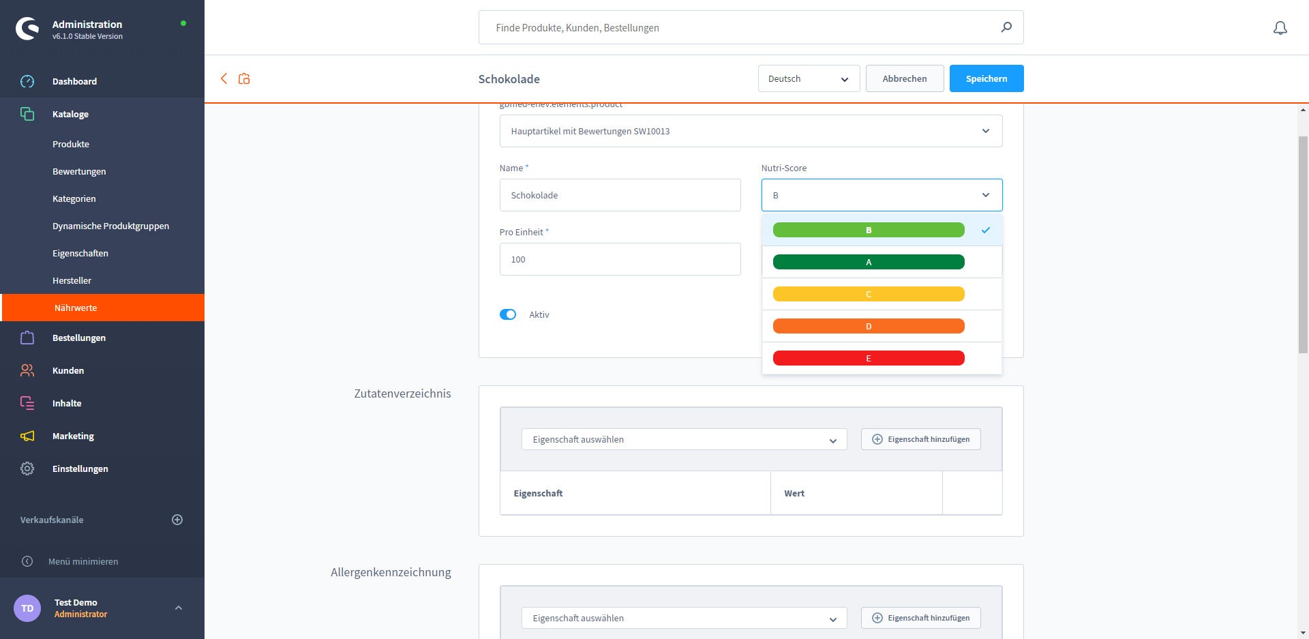Open the Dashboard gauge icon
This screenshot has height=639, width=1309.
coord(27,81)
